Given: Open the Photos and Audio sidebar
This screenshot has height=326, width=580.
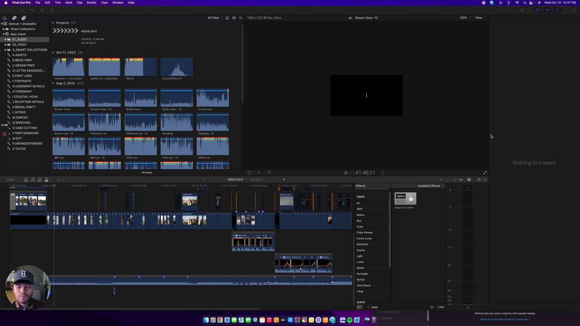Looking at the screenshot, I should point(14,18).
